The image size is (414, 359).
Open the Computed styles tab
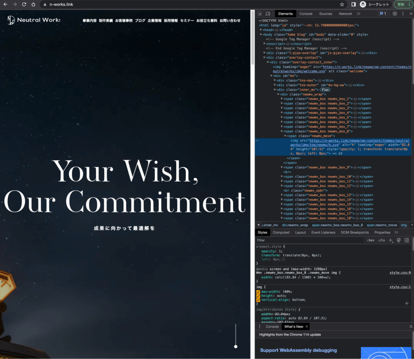tap(281, 232)
